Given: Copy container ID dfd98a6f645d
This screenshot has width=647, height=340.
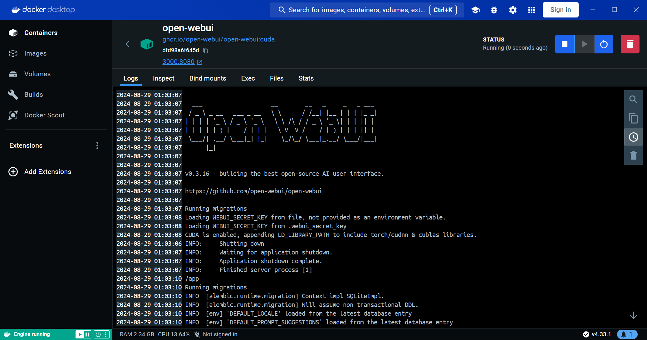Looking at the screenshot, I should 206,51.
